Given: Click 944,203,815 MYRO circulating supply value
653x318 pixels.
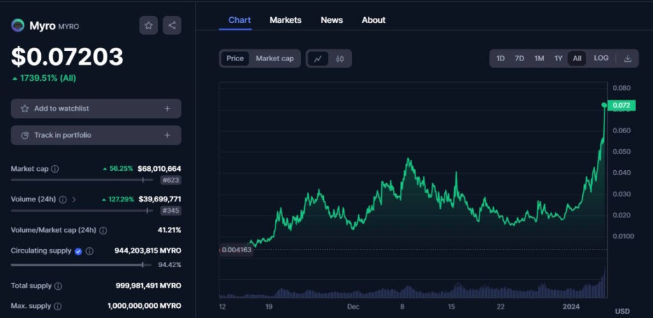Looking at the screenshot, I should (148, 251).
